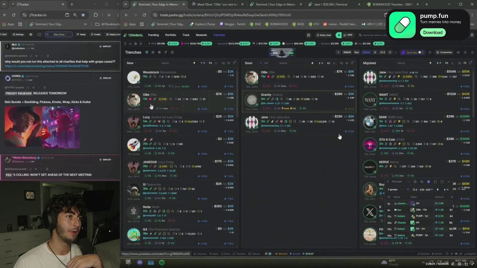Click the refresh icon after wallet presets
477x268 pixels.
coord(396,52)
